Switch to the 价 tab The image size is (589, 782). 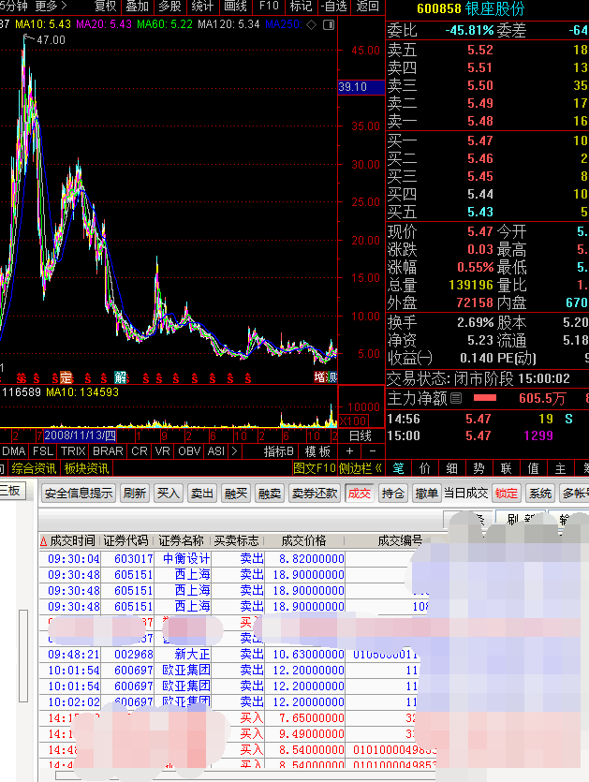425,468
